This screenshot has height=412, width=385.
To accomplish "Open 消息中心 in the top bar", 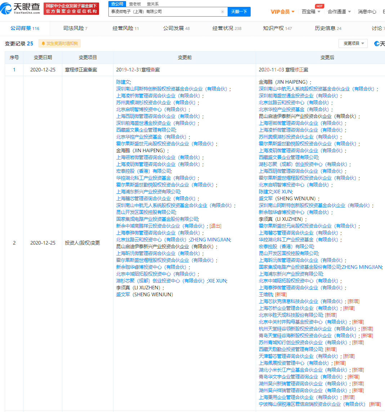I will coord(367,12).
